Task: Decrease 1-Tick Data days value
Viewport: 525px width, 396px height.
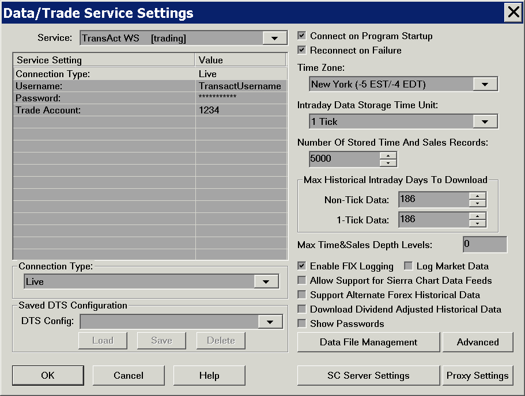Action: point(477,223)
